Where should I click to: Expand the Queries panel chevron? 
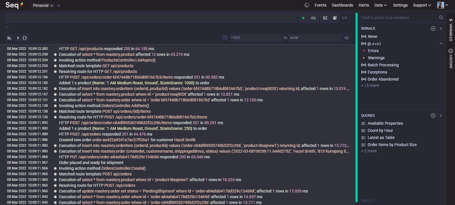(x=441, y=116)
